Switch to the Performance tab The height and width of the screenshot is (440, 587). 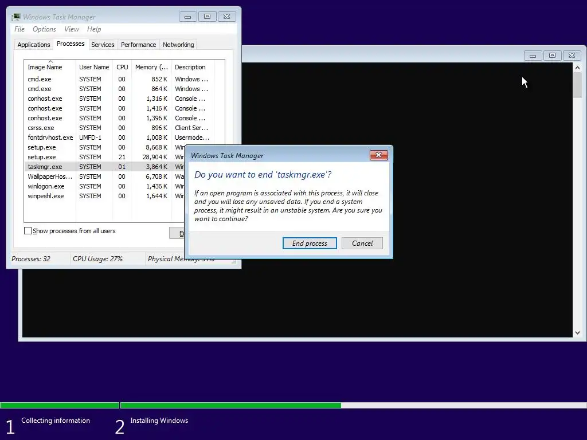[x=139, y=45]
